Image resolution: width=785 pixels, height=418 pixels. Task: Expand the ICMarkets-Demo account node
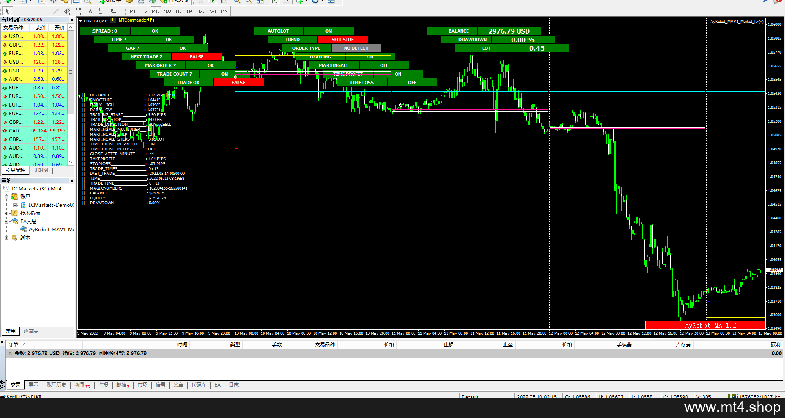(15, 205)
